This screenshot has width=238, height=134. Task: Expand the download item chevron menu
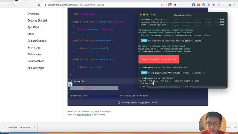[33, 127]
